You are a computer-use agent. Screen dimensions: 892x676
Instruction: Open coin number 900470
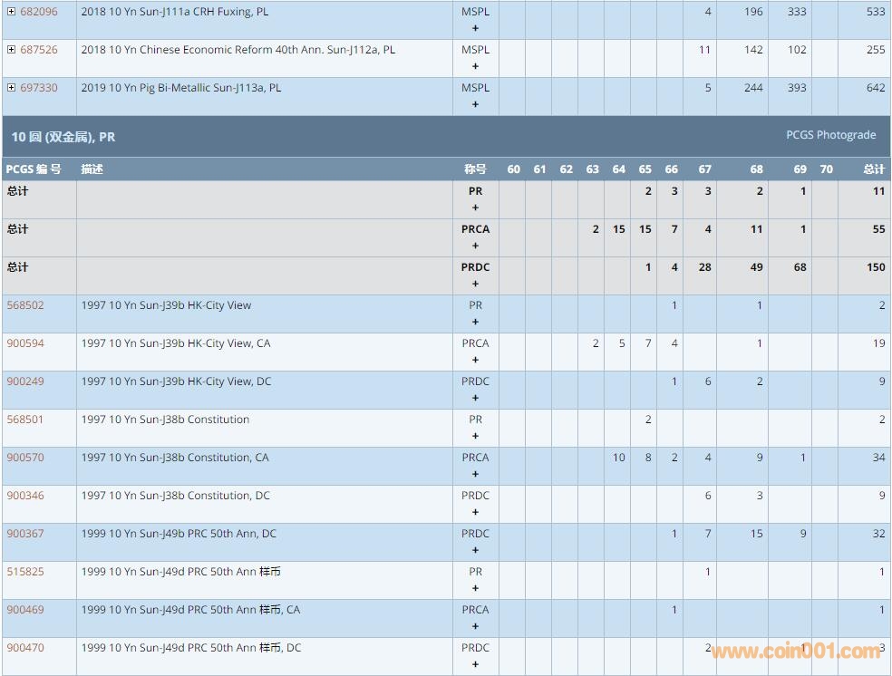25,648
